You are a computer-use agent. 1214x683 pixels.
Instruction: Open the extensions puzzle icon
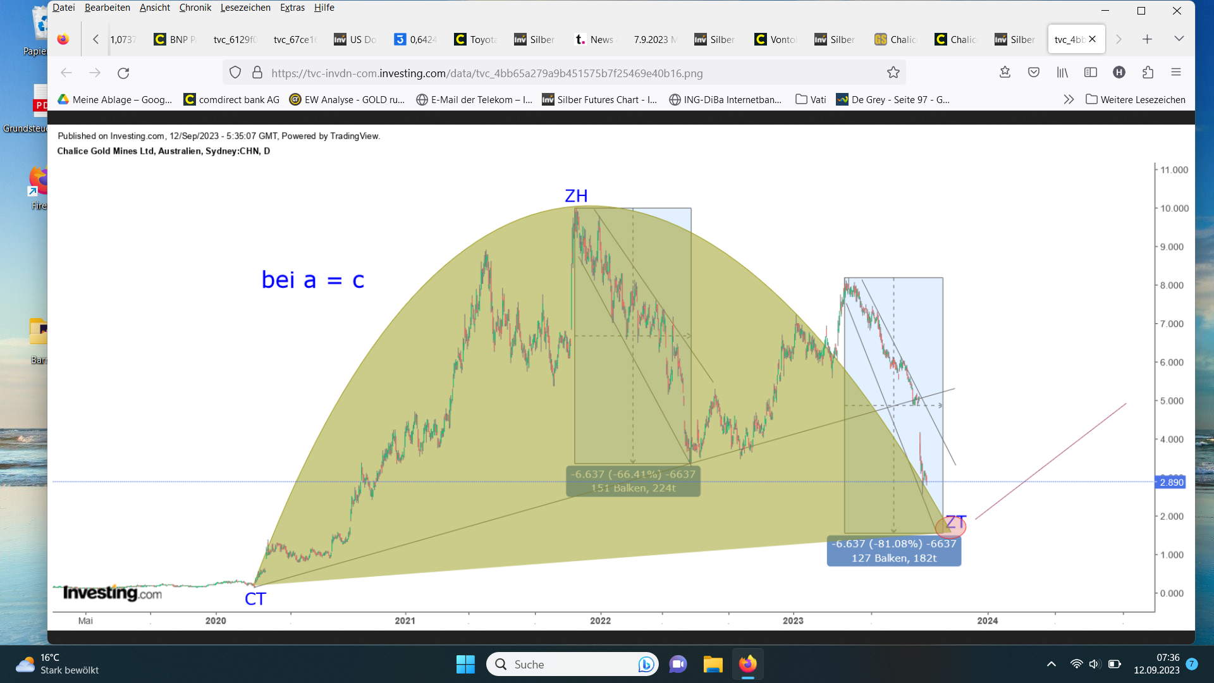[x=1148, y=72]
